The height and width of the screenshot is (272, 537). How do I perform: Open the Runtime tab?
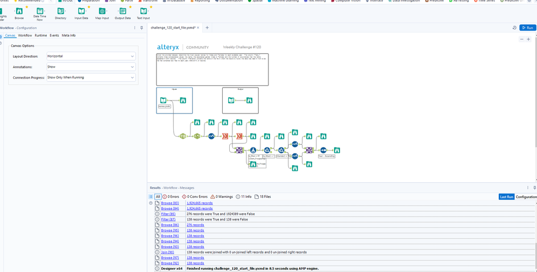(41, 35)
